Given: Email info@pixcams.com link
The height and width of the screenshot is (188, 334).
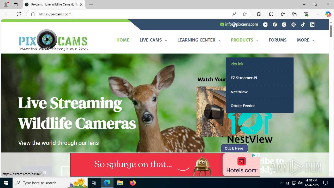Looking at the screenshot, I should click(x=239, y=24).
